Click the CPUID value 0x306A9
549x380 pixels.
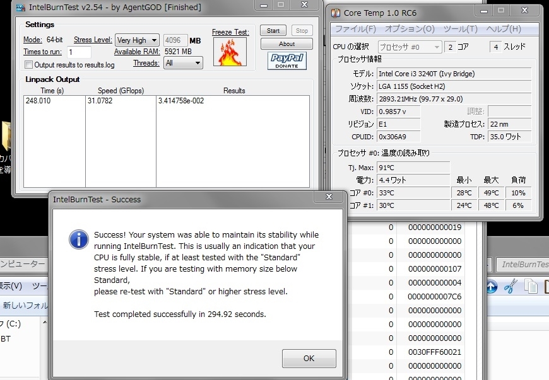(x=398, y=137)
